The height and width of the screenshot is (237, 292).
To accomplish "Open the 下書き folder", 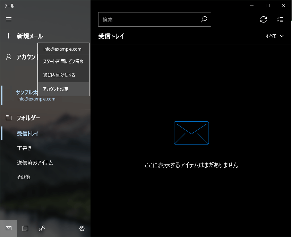I will point(24,148).
